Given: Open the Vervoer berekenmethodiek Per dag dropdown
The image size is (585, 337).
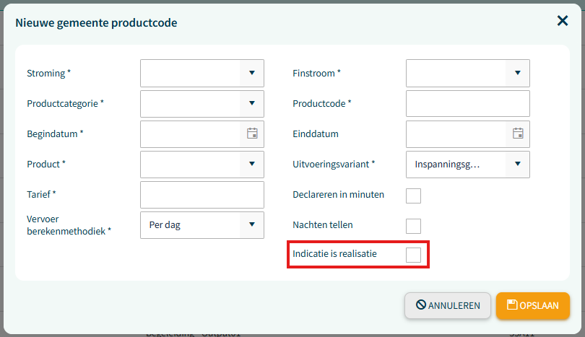Looking at the screenshot, I should pyautogui.click(x=201, y=224).
